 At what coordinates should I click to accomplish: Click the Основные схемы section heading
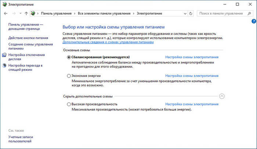pyautogui.click(x=77, y=50)
